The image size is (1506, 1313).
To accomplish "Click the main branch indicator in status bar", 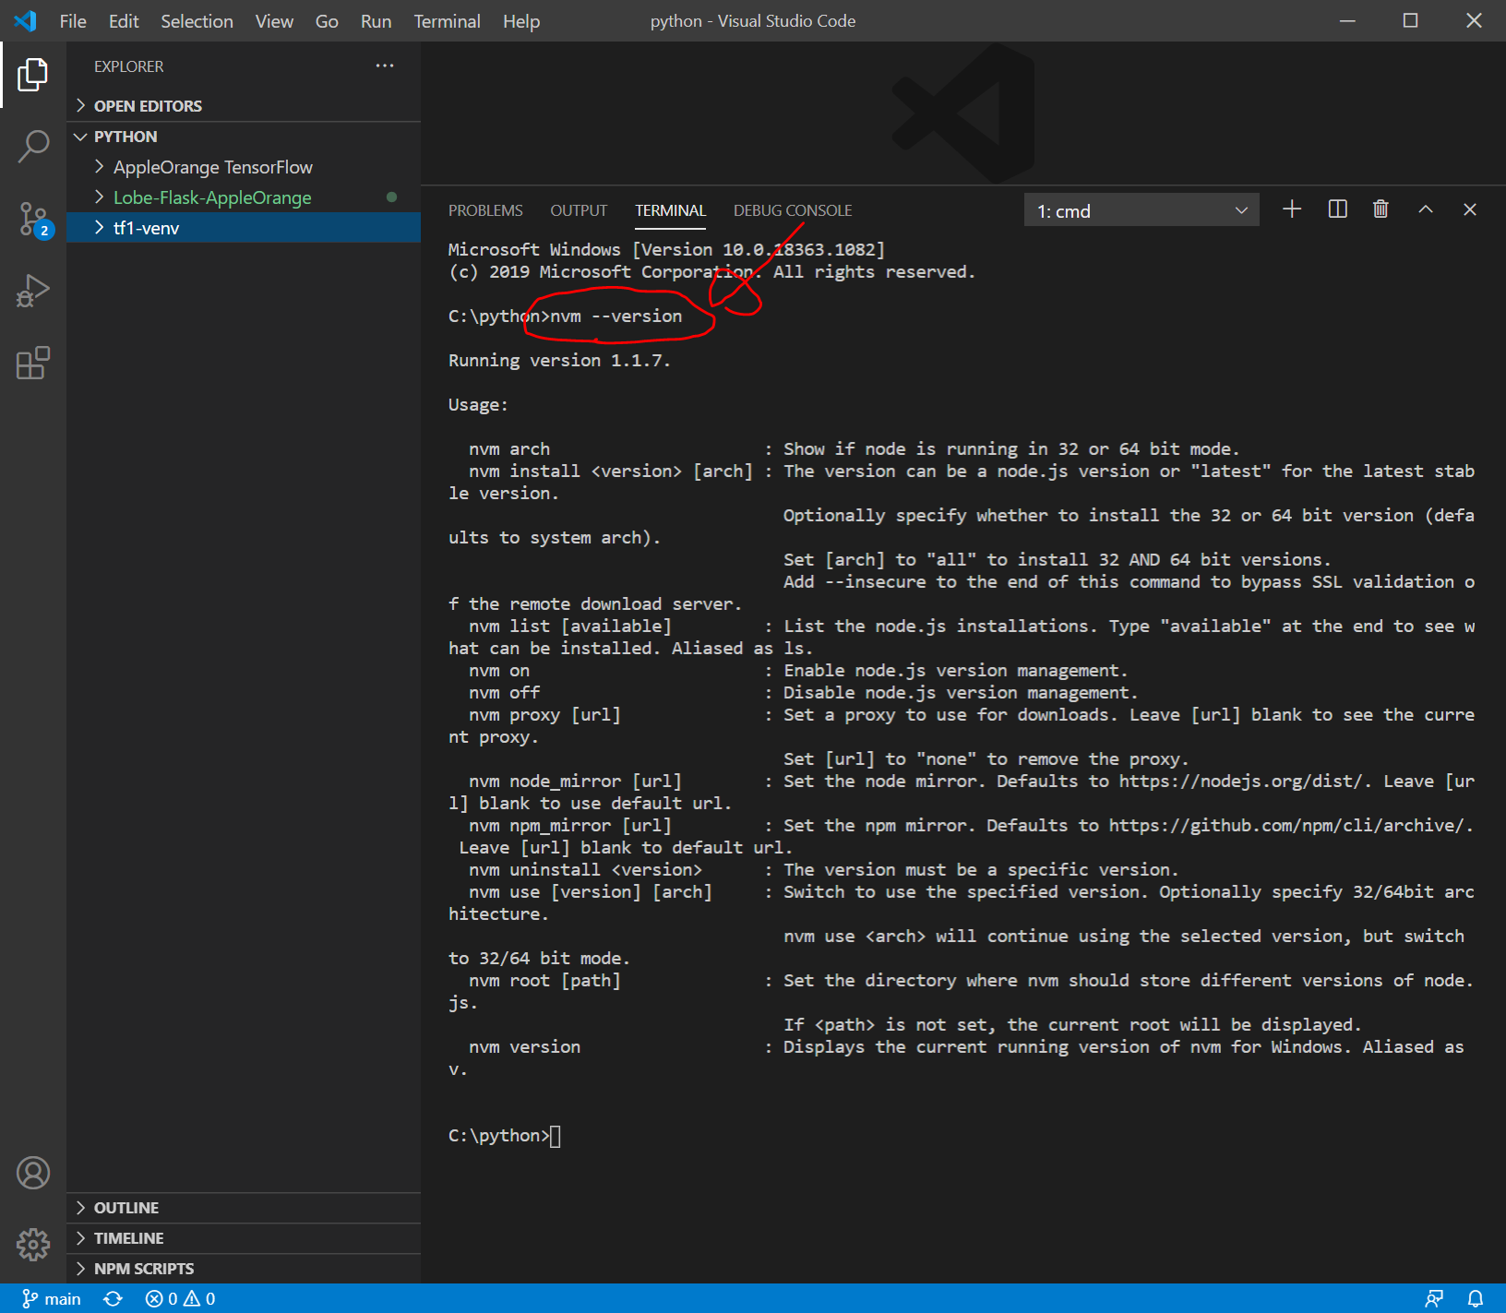I will 52,1298.
